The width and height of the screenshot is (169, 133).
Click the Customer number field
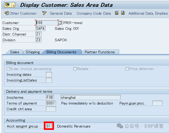(x=46, y=23)
